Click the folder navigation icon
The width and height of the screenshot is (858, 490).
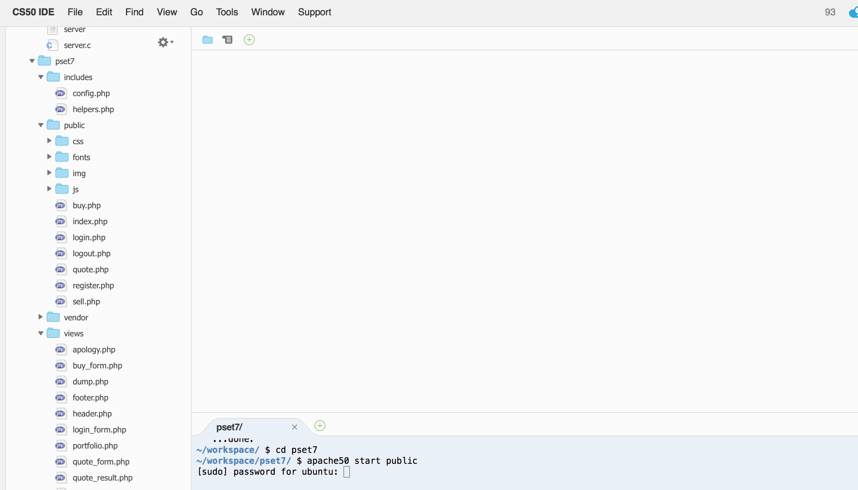click(208, 39)
